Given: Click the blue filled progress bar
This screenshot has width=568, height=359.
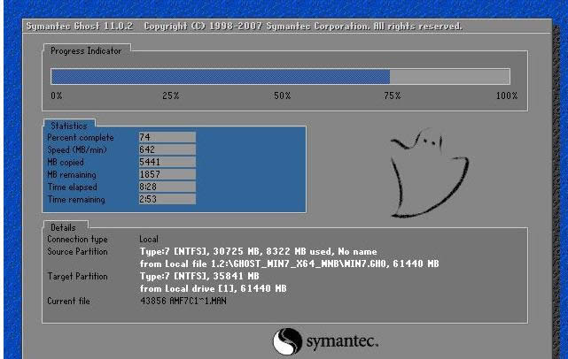Looking at the screenshot, I should coord(221,77).
